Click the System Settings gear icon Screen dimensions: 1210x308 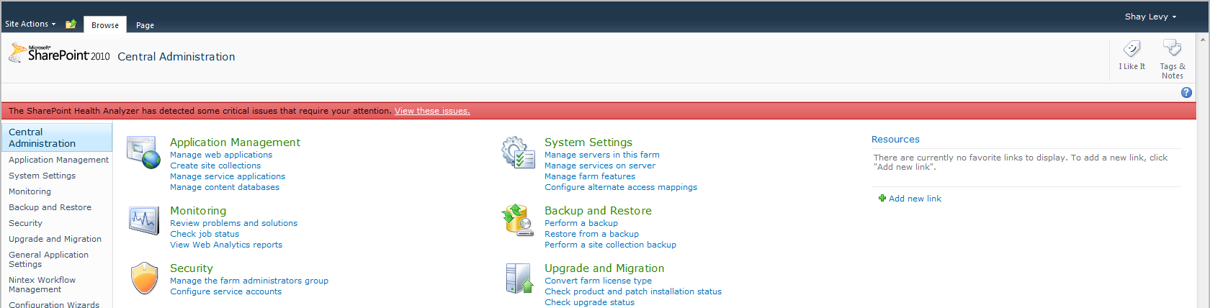[518, 153]
